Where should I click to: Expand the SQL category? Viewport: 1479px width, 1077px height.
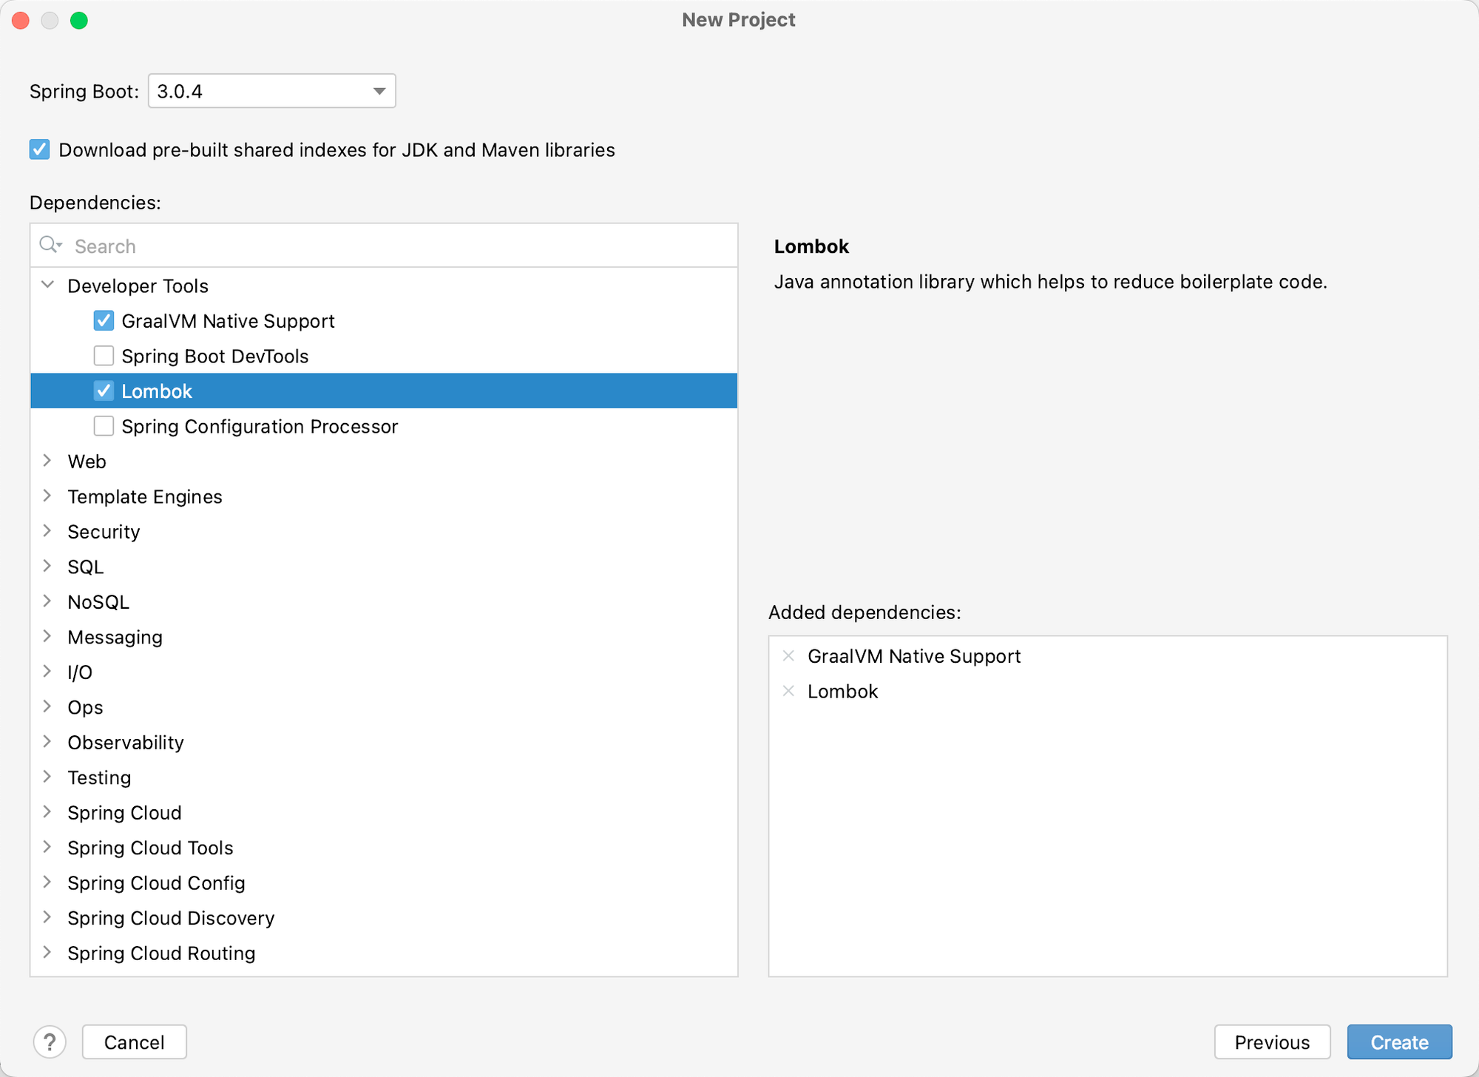48,566
